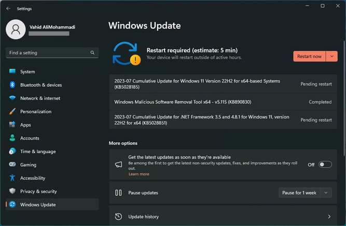Viewport: 346px width, 226px height.
Task: Go to Privacy & security
Action: click(52, 191)
